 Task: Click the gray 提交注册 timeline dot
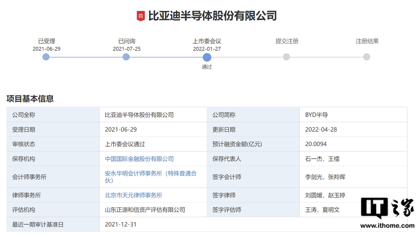click(x=286, y=57)
